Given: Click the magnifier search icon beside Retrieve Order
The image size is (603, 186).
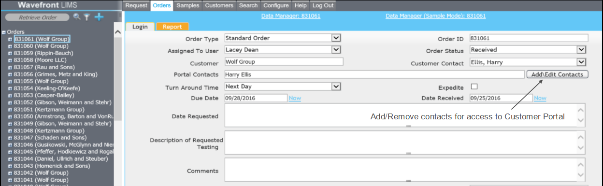Looking at the screenshot, I should click(76, 17).
